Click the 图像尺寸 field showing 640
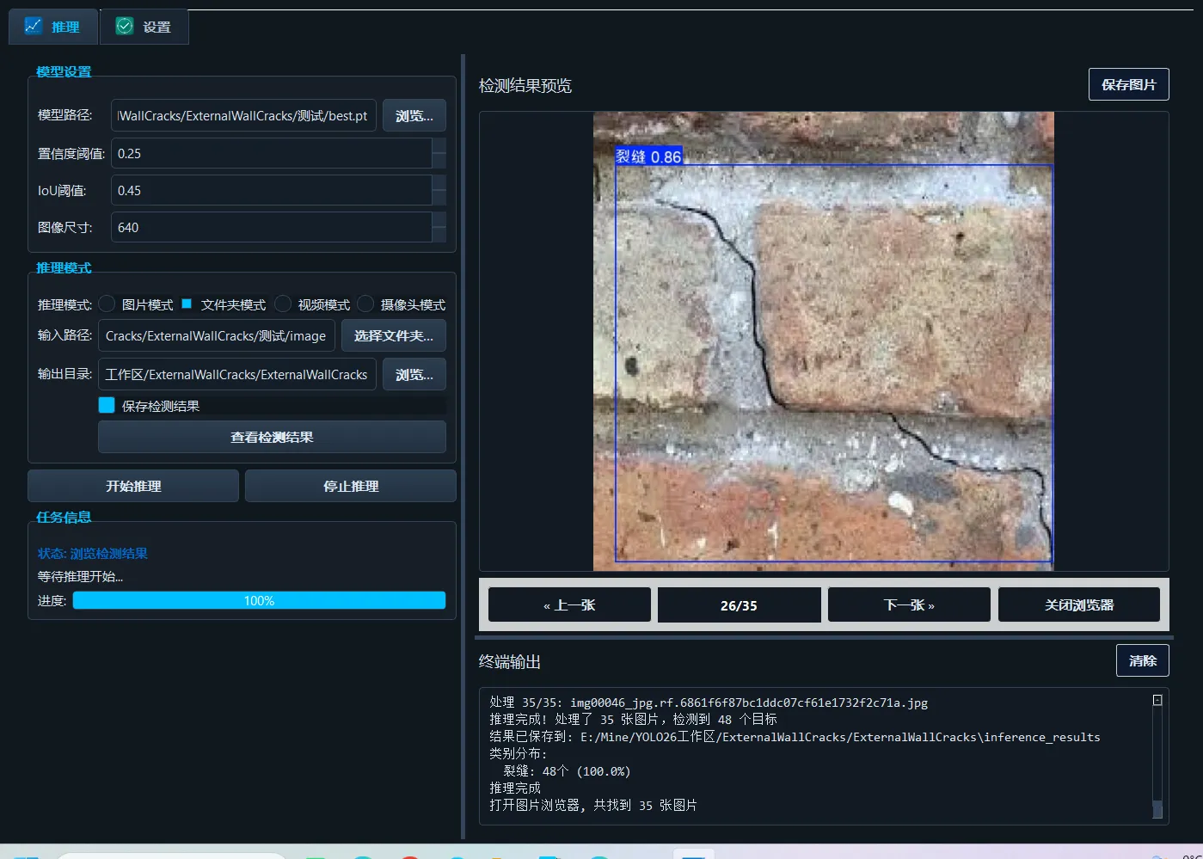The height and width of the screenshot is (859, 1203). [x=272, y=227]
